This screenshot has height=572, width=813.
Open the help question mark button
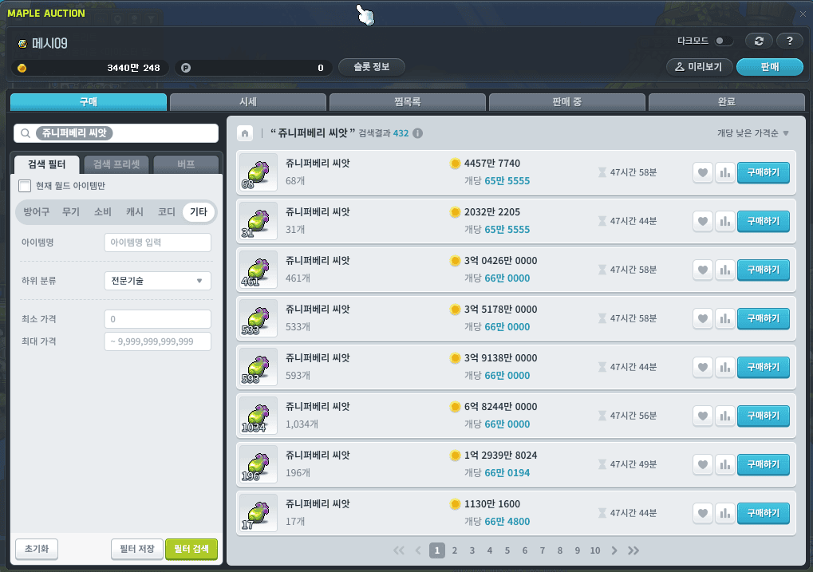tap(789, 41)
